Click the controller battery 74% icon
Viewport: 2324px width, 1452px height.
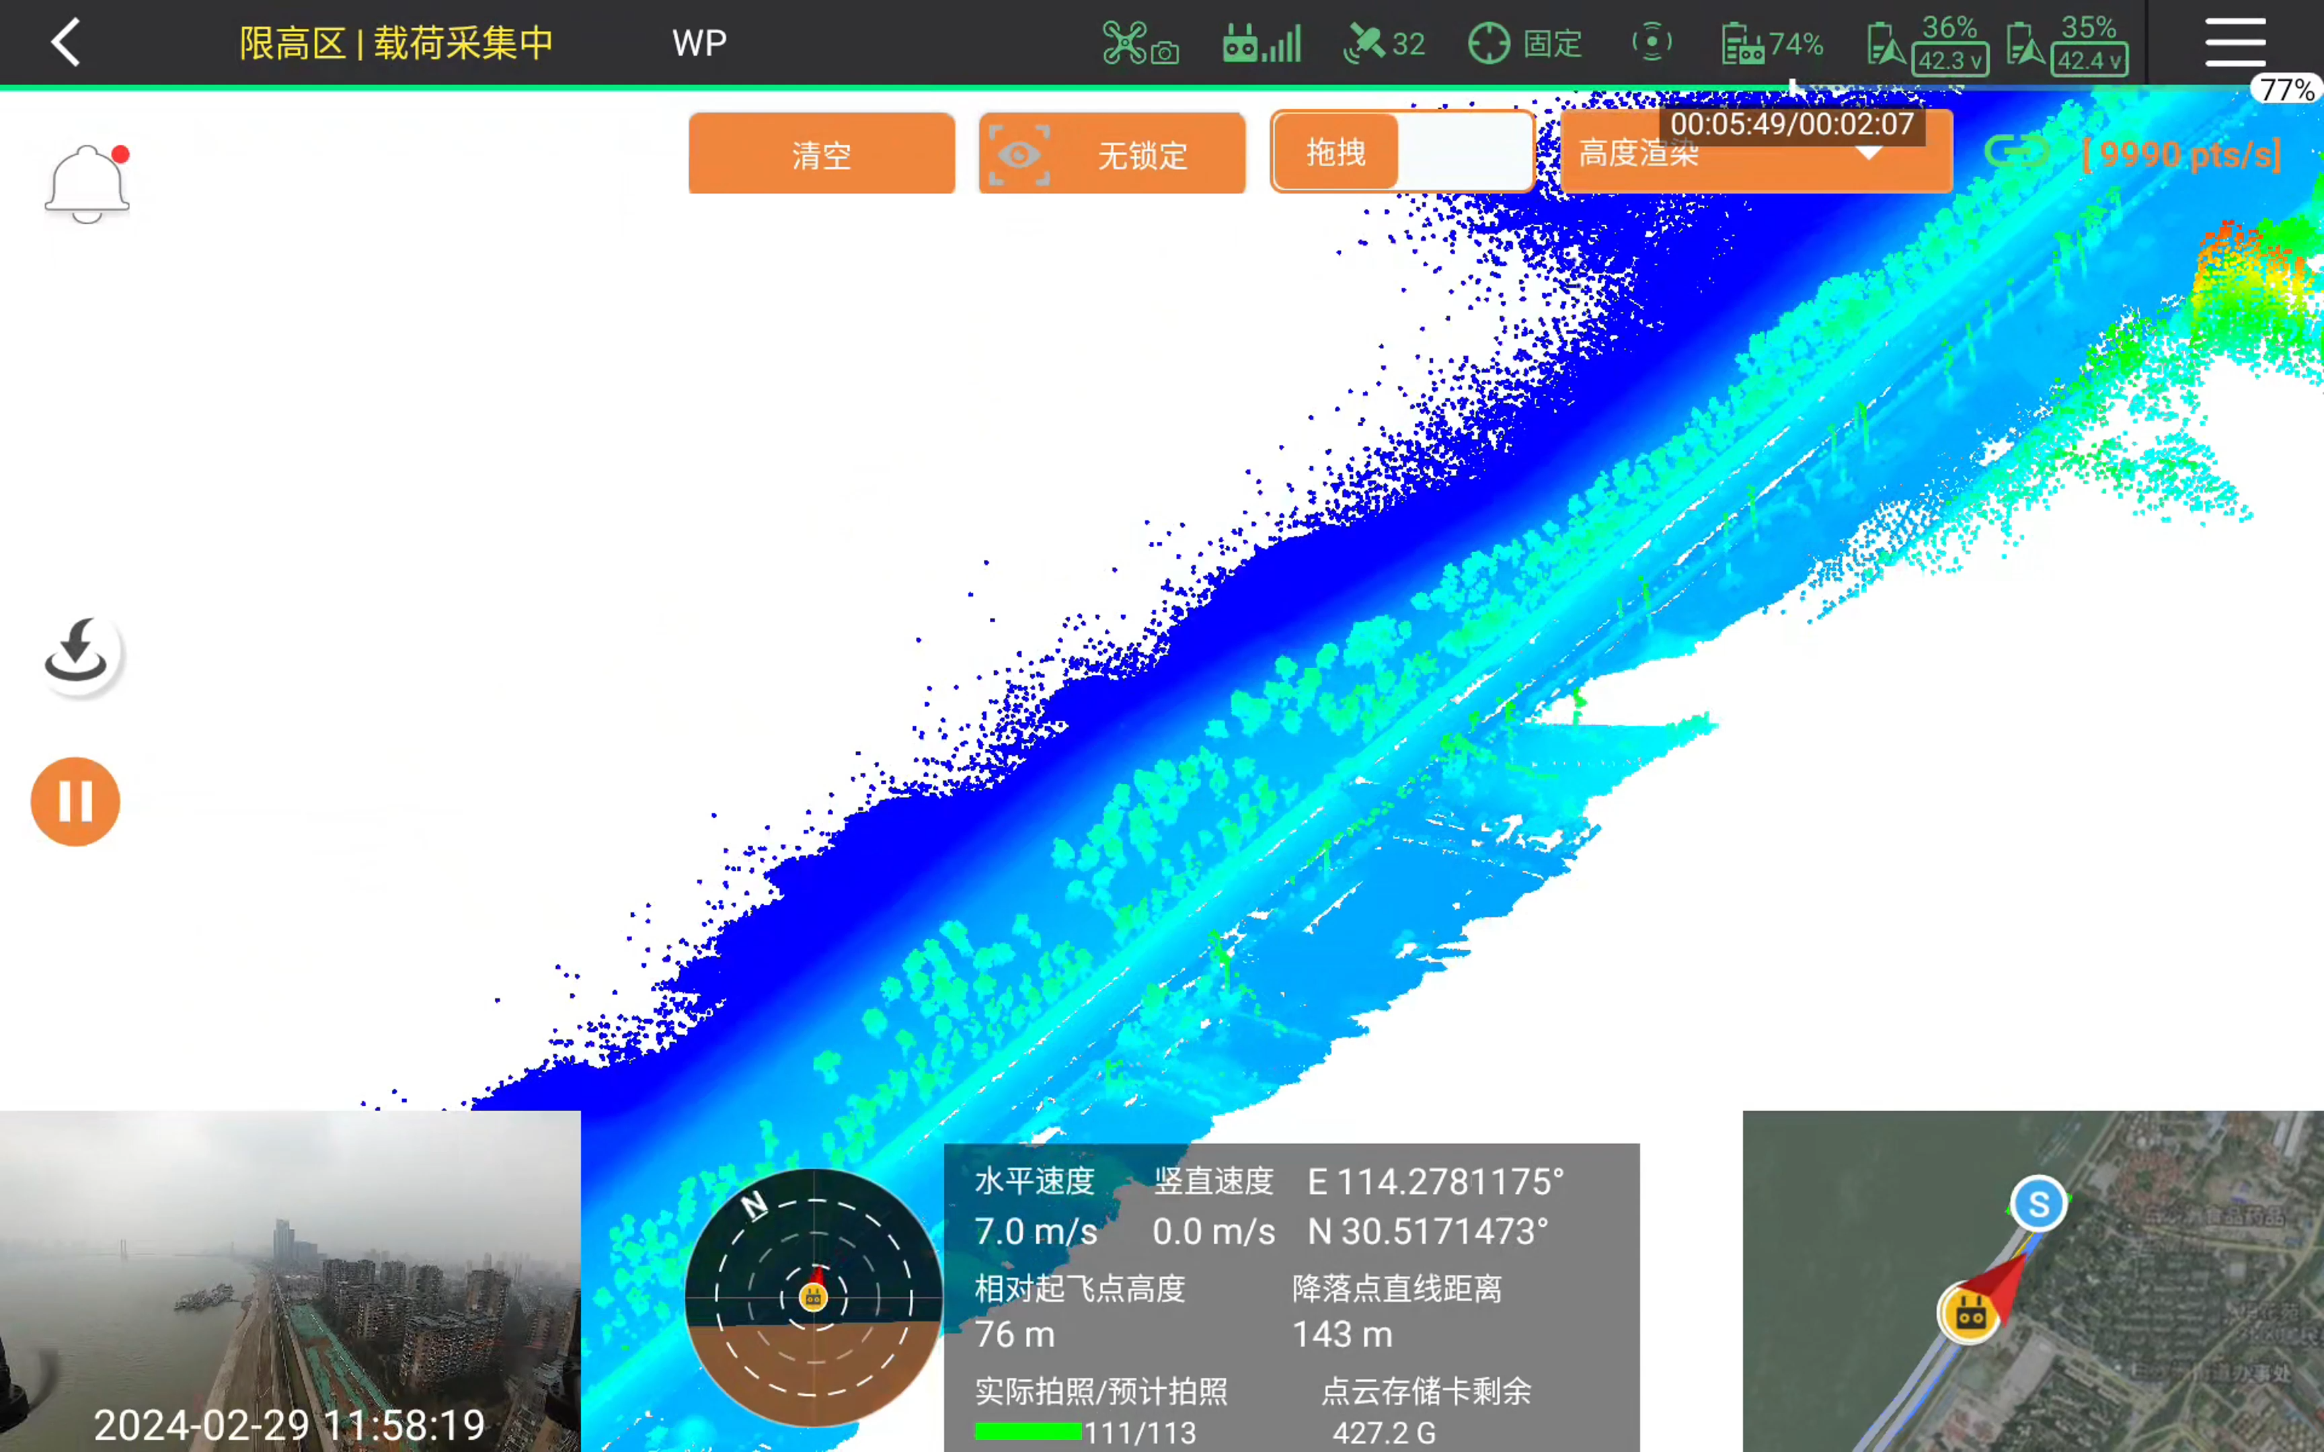pyautogui.click(x=1772, y=42)
